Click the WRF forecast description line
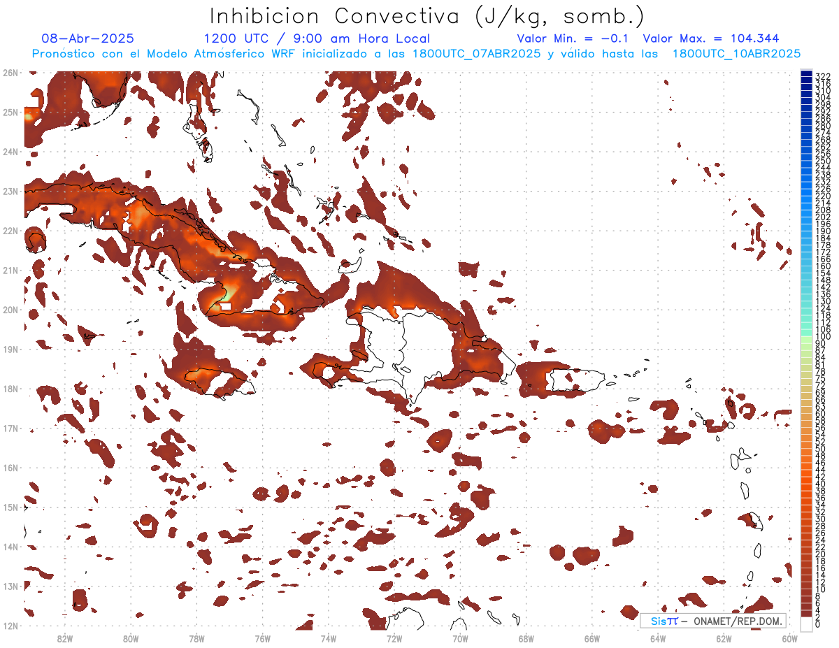The width and height of the screenshot is (839, 648). click(x=416, y=53)
